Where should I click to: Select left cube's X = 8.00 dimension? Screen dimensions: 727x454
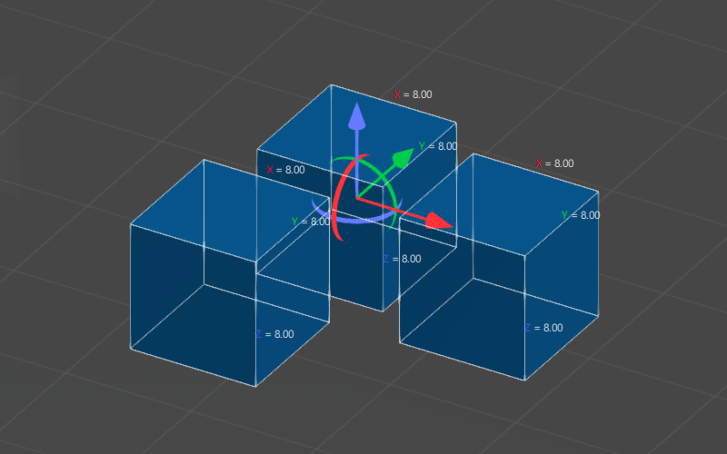click(285, 170)
